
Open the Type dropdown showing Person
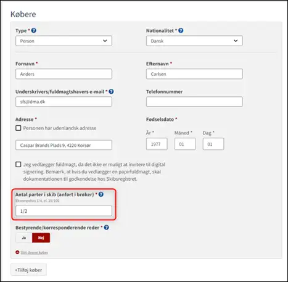point(64,41)
